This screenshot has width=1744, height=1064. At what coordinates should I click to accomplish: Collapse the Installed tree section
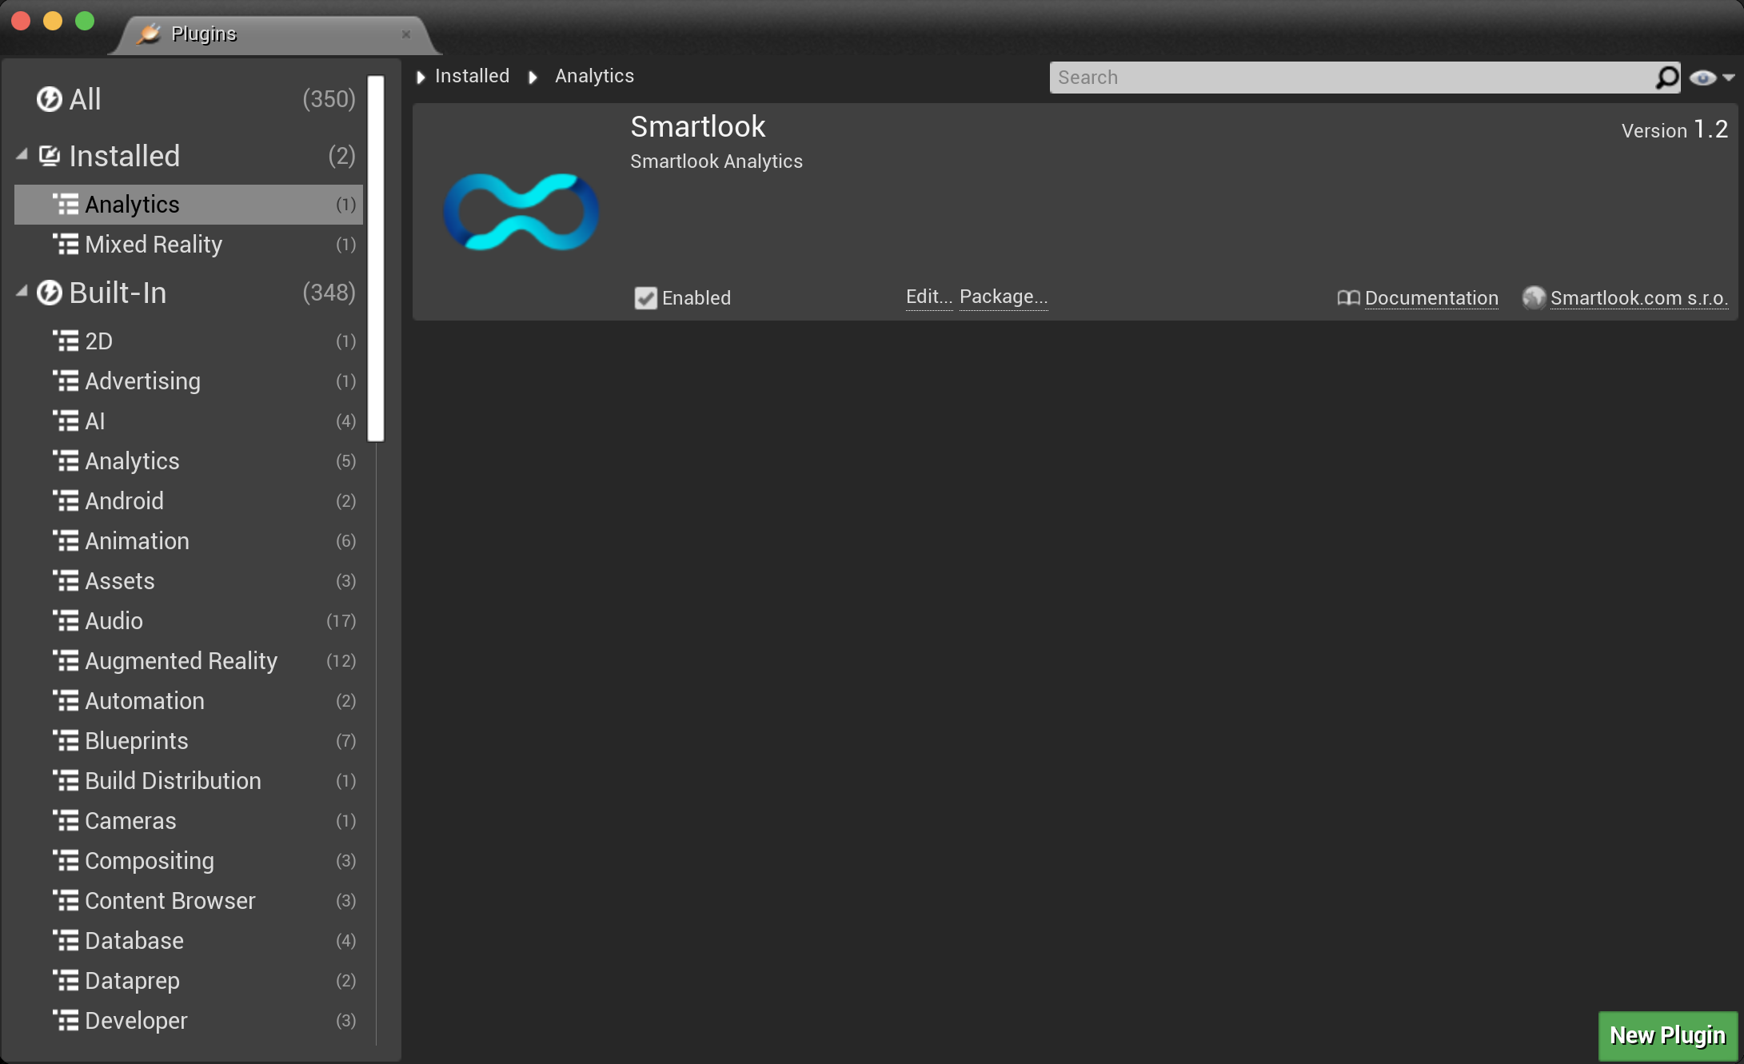click(22, 155)
